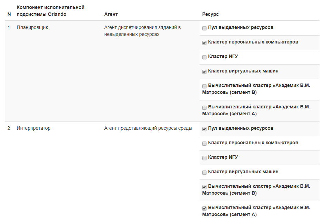Select 'Кластер ИГУ' checkbox in Интерпретатор row

[204, 158]
